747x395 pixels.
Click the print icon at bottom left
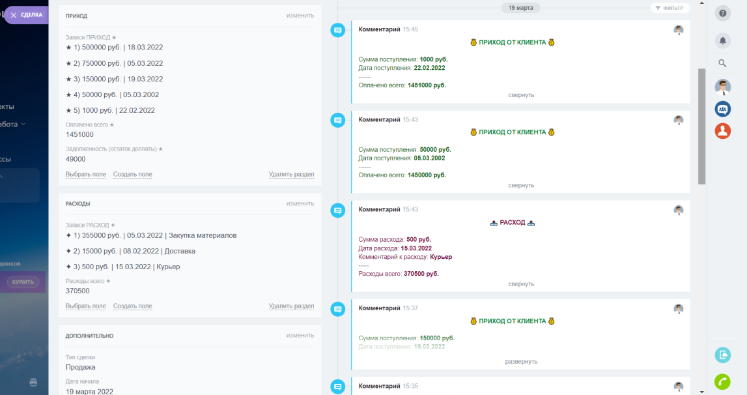pos(33,383)
